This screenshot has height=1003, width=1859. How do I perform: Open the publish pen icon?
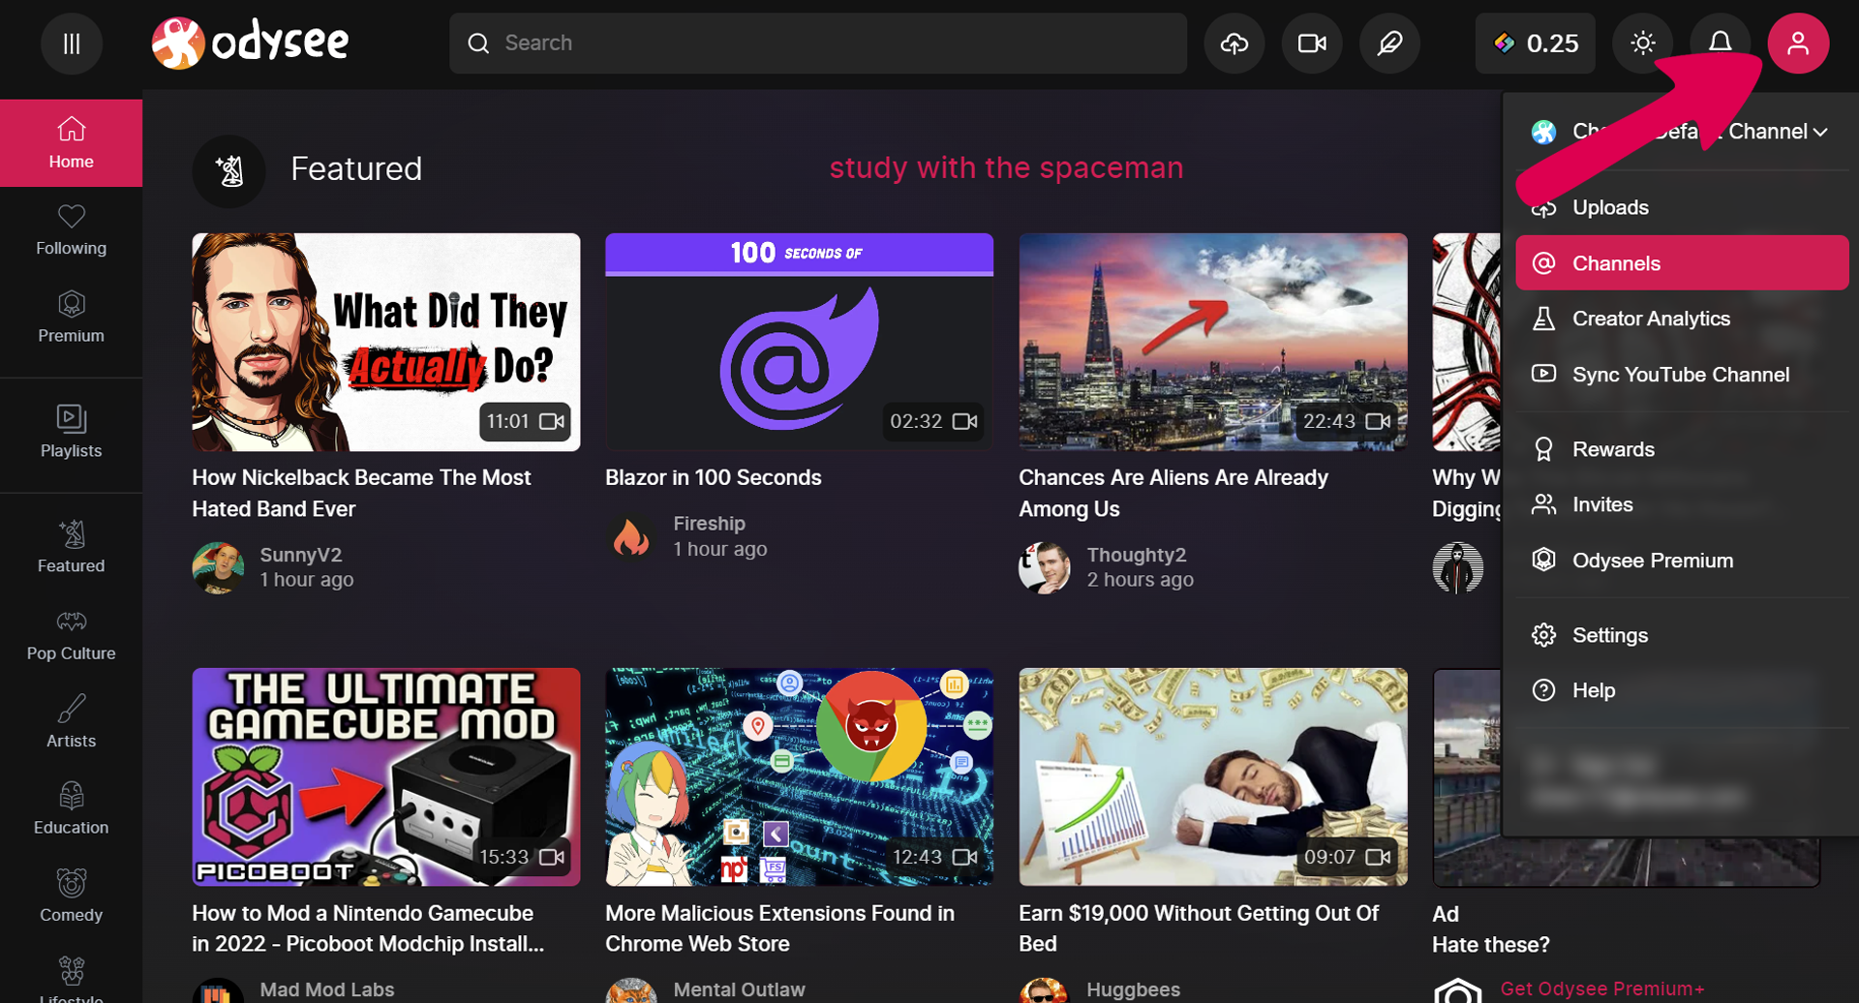pos(1389,43)
